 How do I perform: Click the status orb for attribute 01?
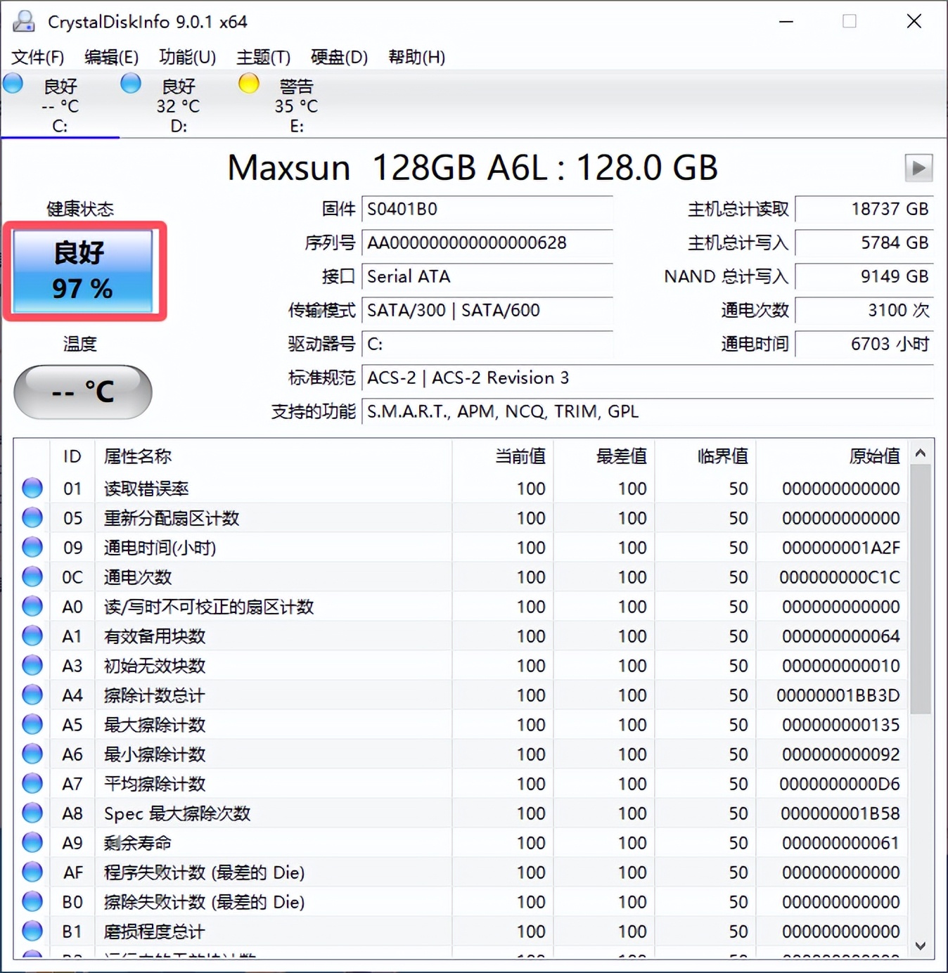pos(32,488)
